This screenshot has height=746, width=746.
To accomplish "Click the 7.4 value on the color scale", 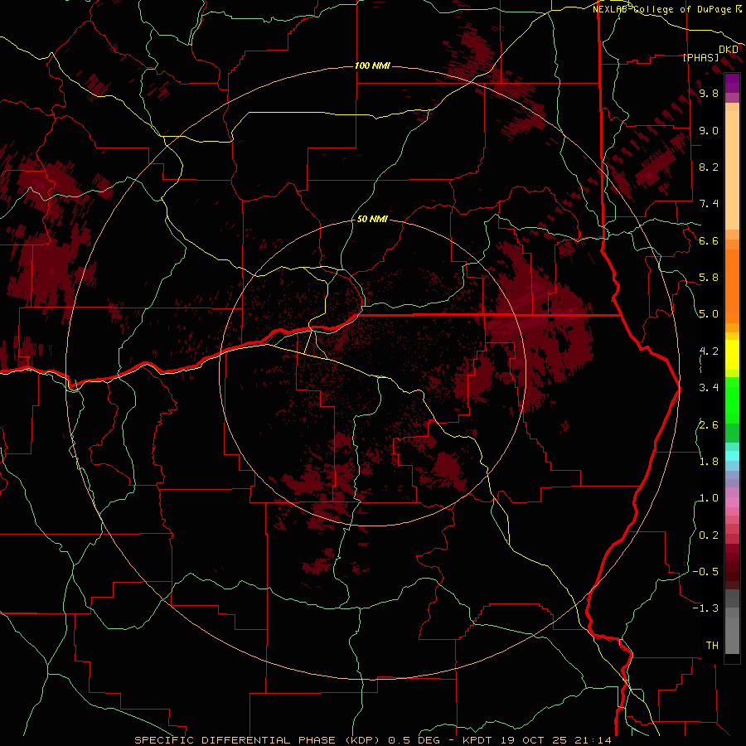I will 709,204.
